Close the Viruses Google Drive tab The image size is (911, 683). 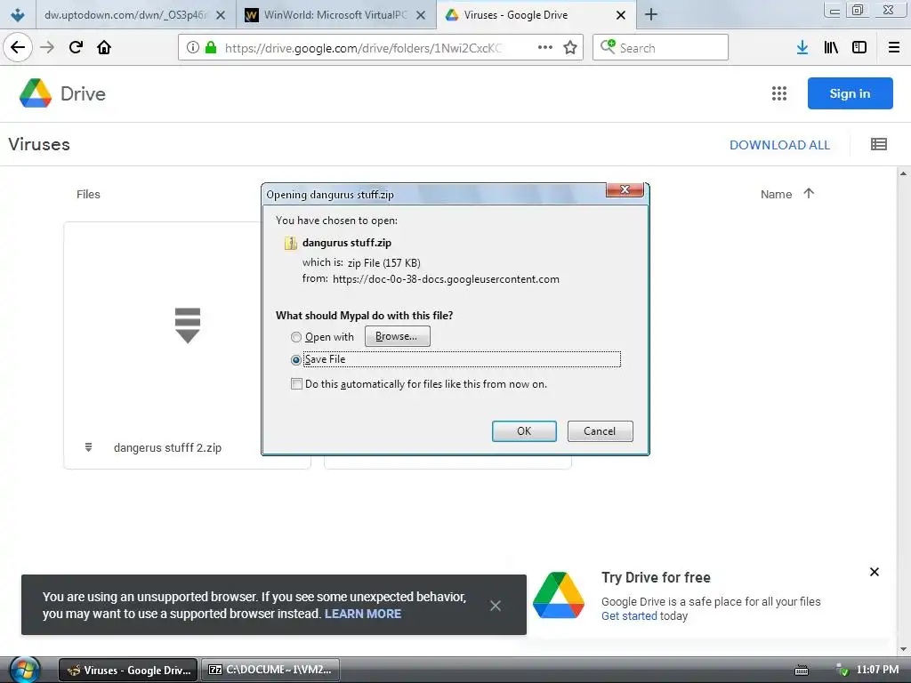click(620, 15)
